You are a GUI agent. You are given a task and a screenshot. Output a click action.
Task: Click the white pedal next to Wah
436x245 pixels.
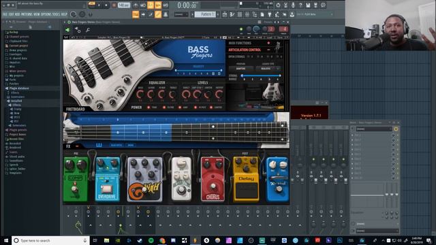tap(181, 178)
